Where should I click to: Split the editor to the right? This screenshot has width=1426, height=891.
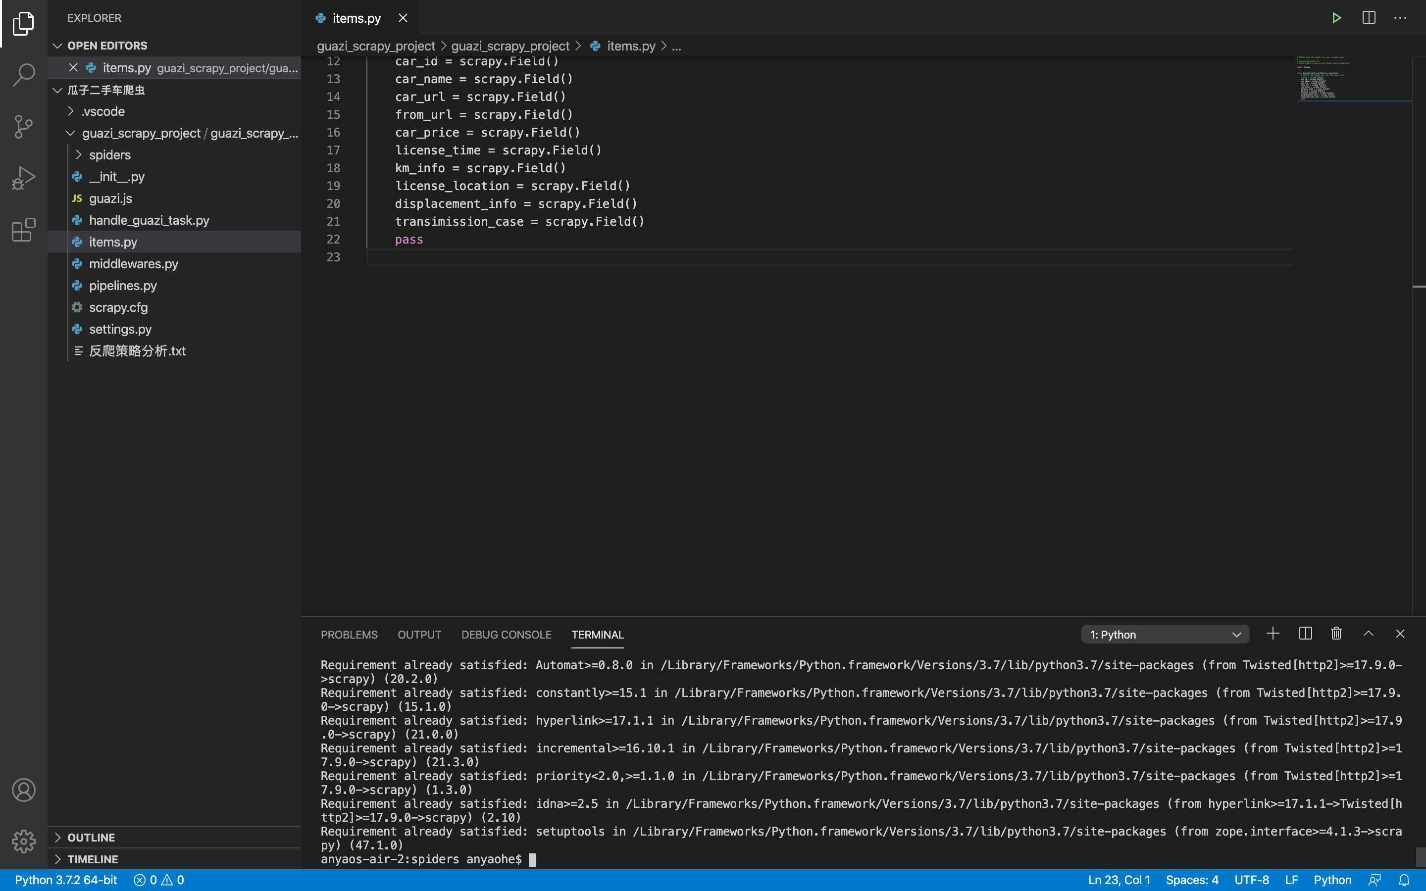1369,18
